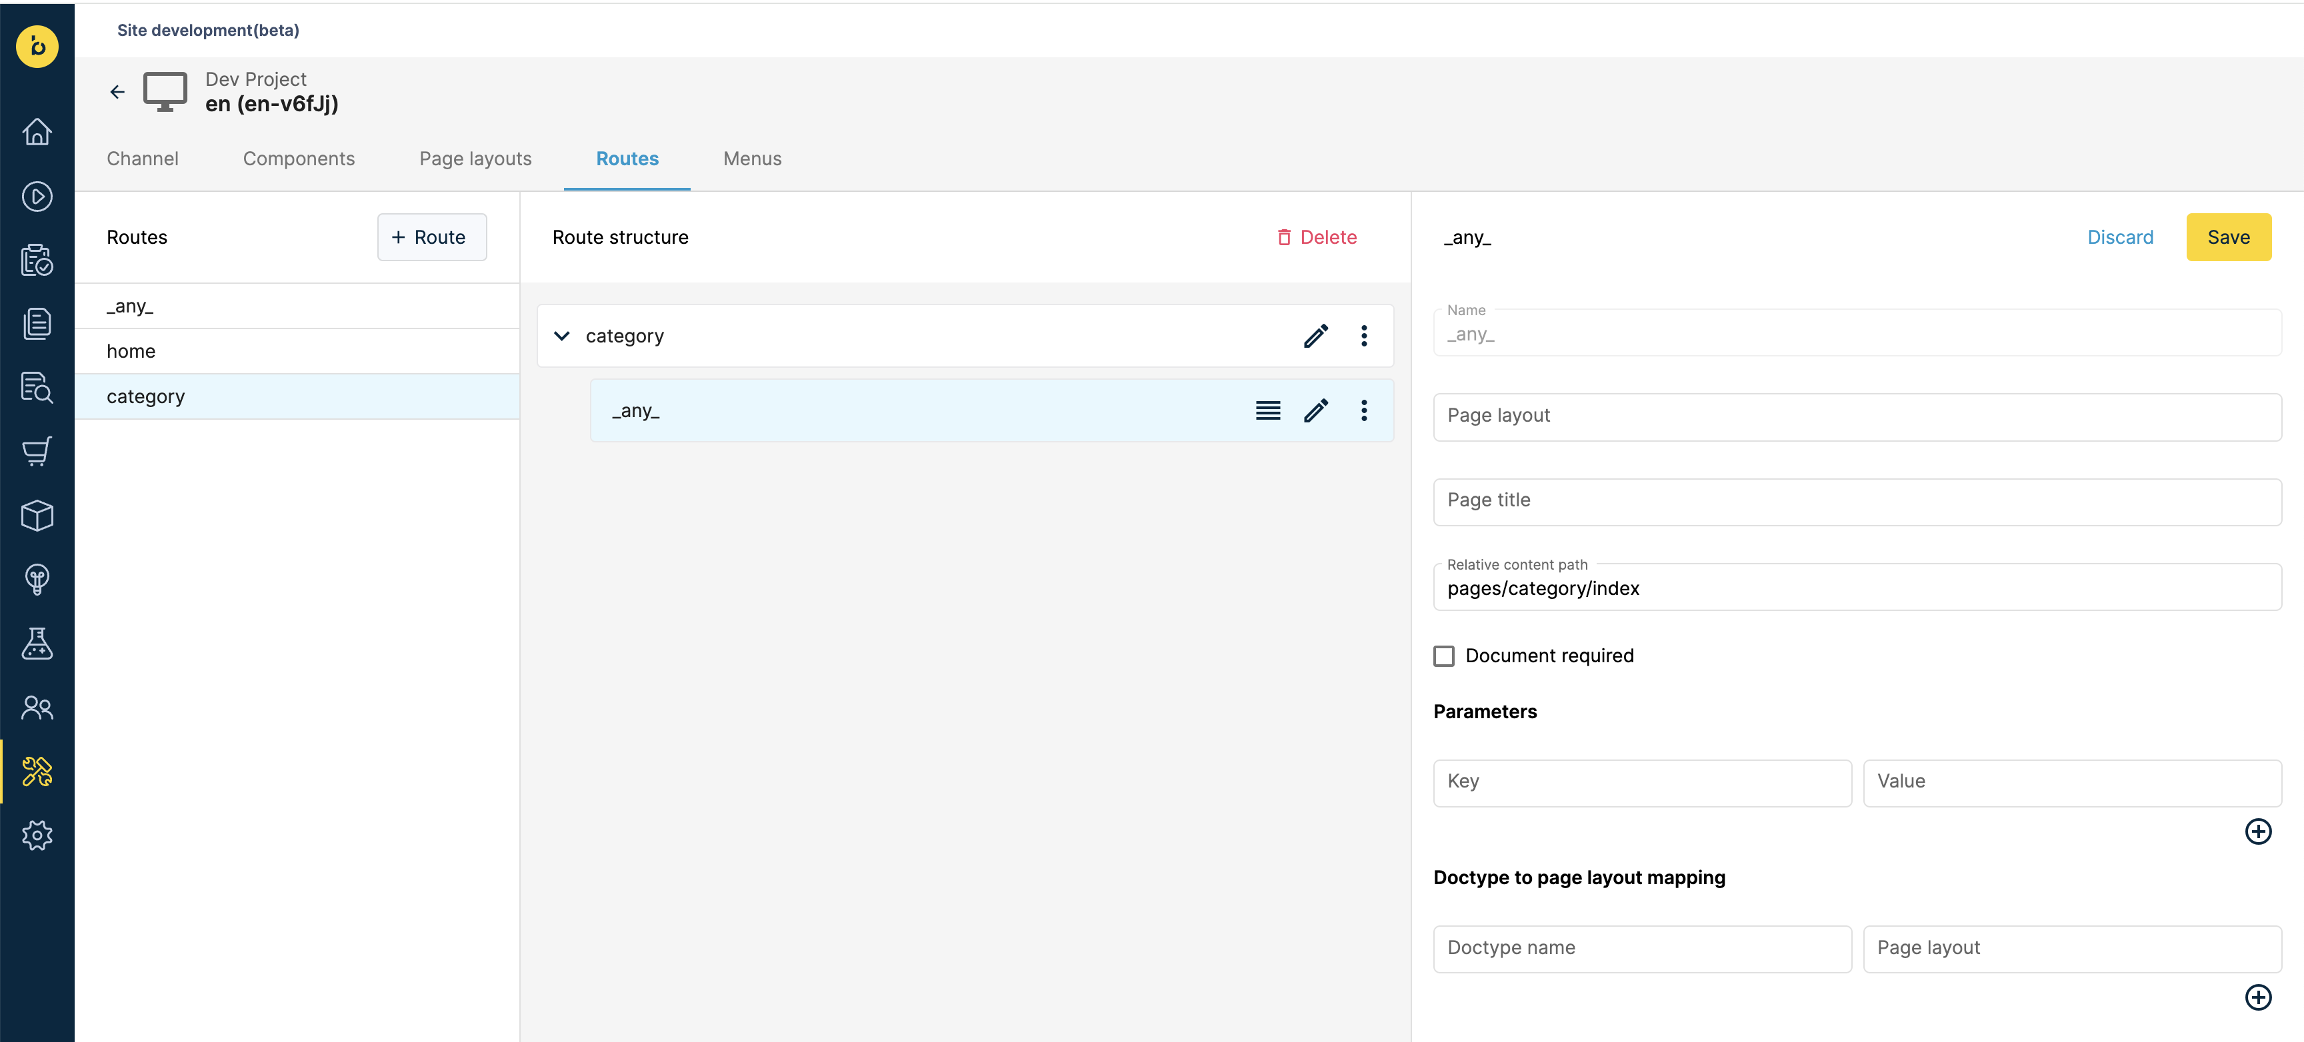Open the Home sidebar icon
The height and width of the screenshot is (1042, 2304).
tap(37, 131)
